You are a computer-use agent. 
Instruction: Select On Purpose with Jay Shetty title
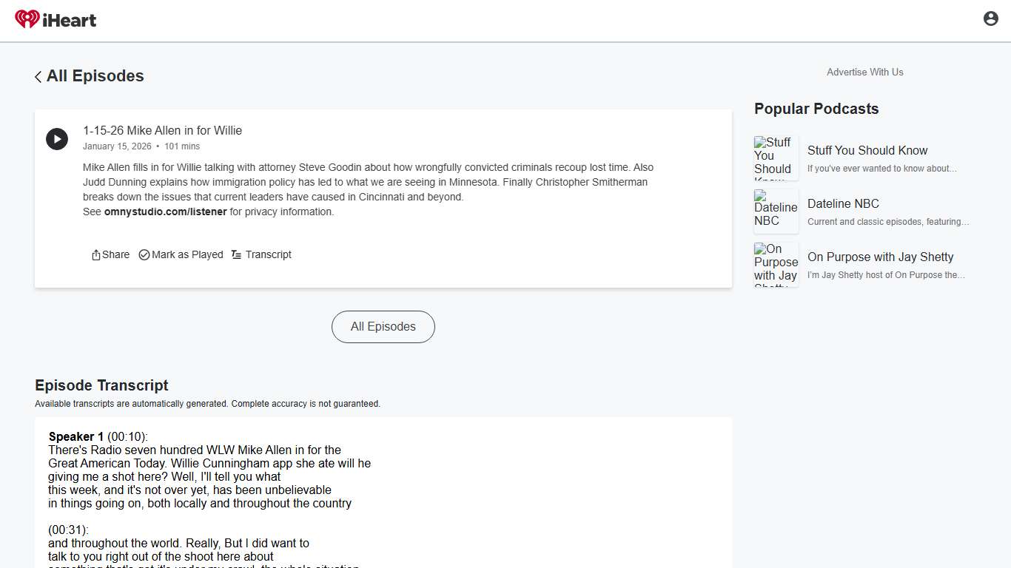coord(880,257)
